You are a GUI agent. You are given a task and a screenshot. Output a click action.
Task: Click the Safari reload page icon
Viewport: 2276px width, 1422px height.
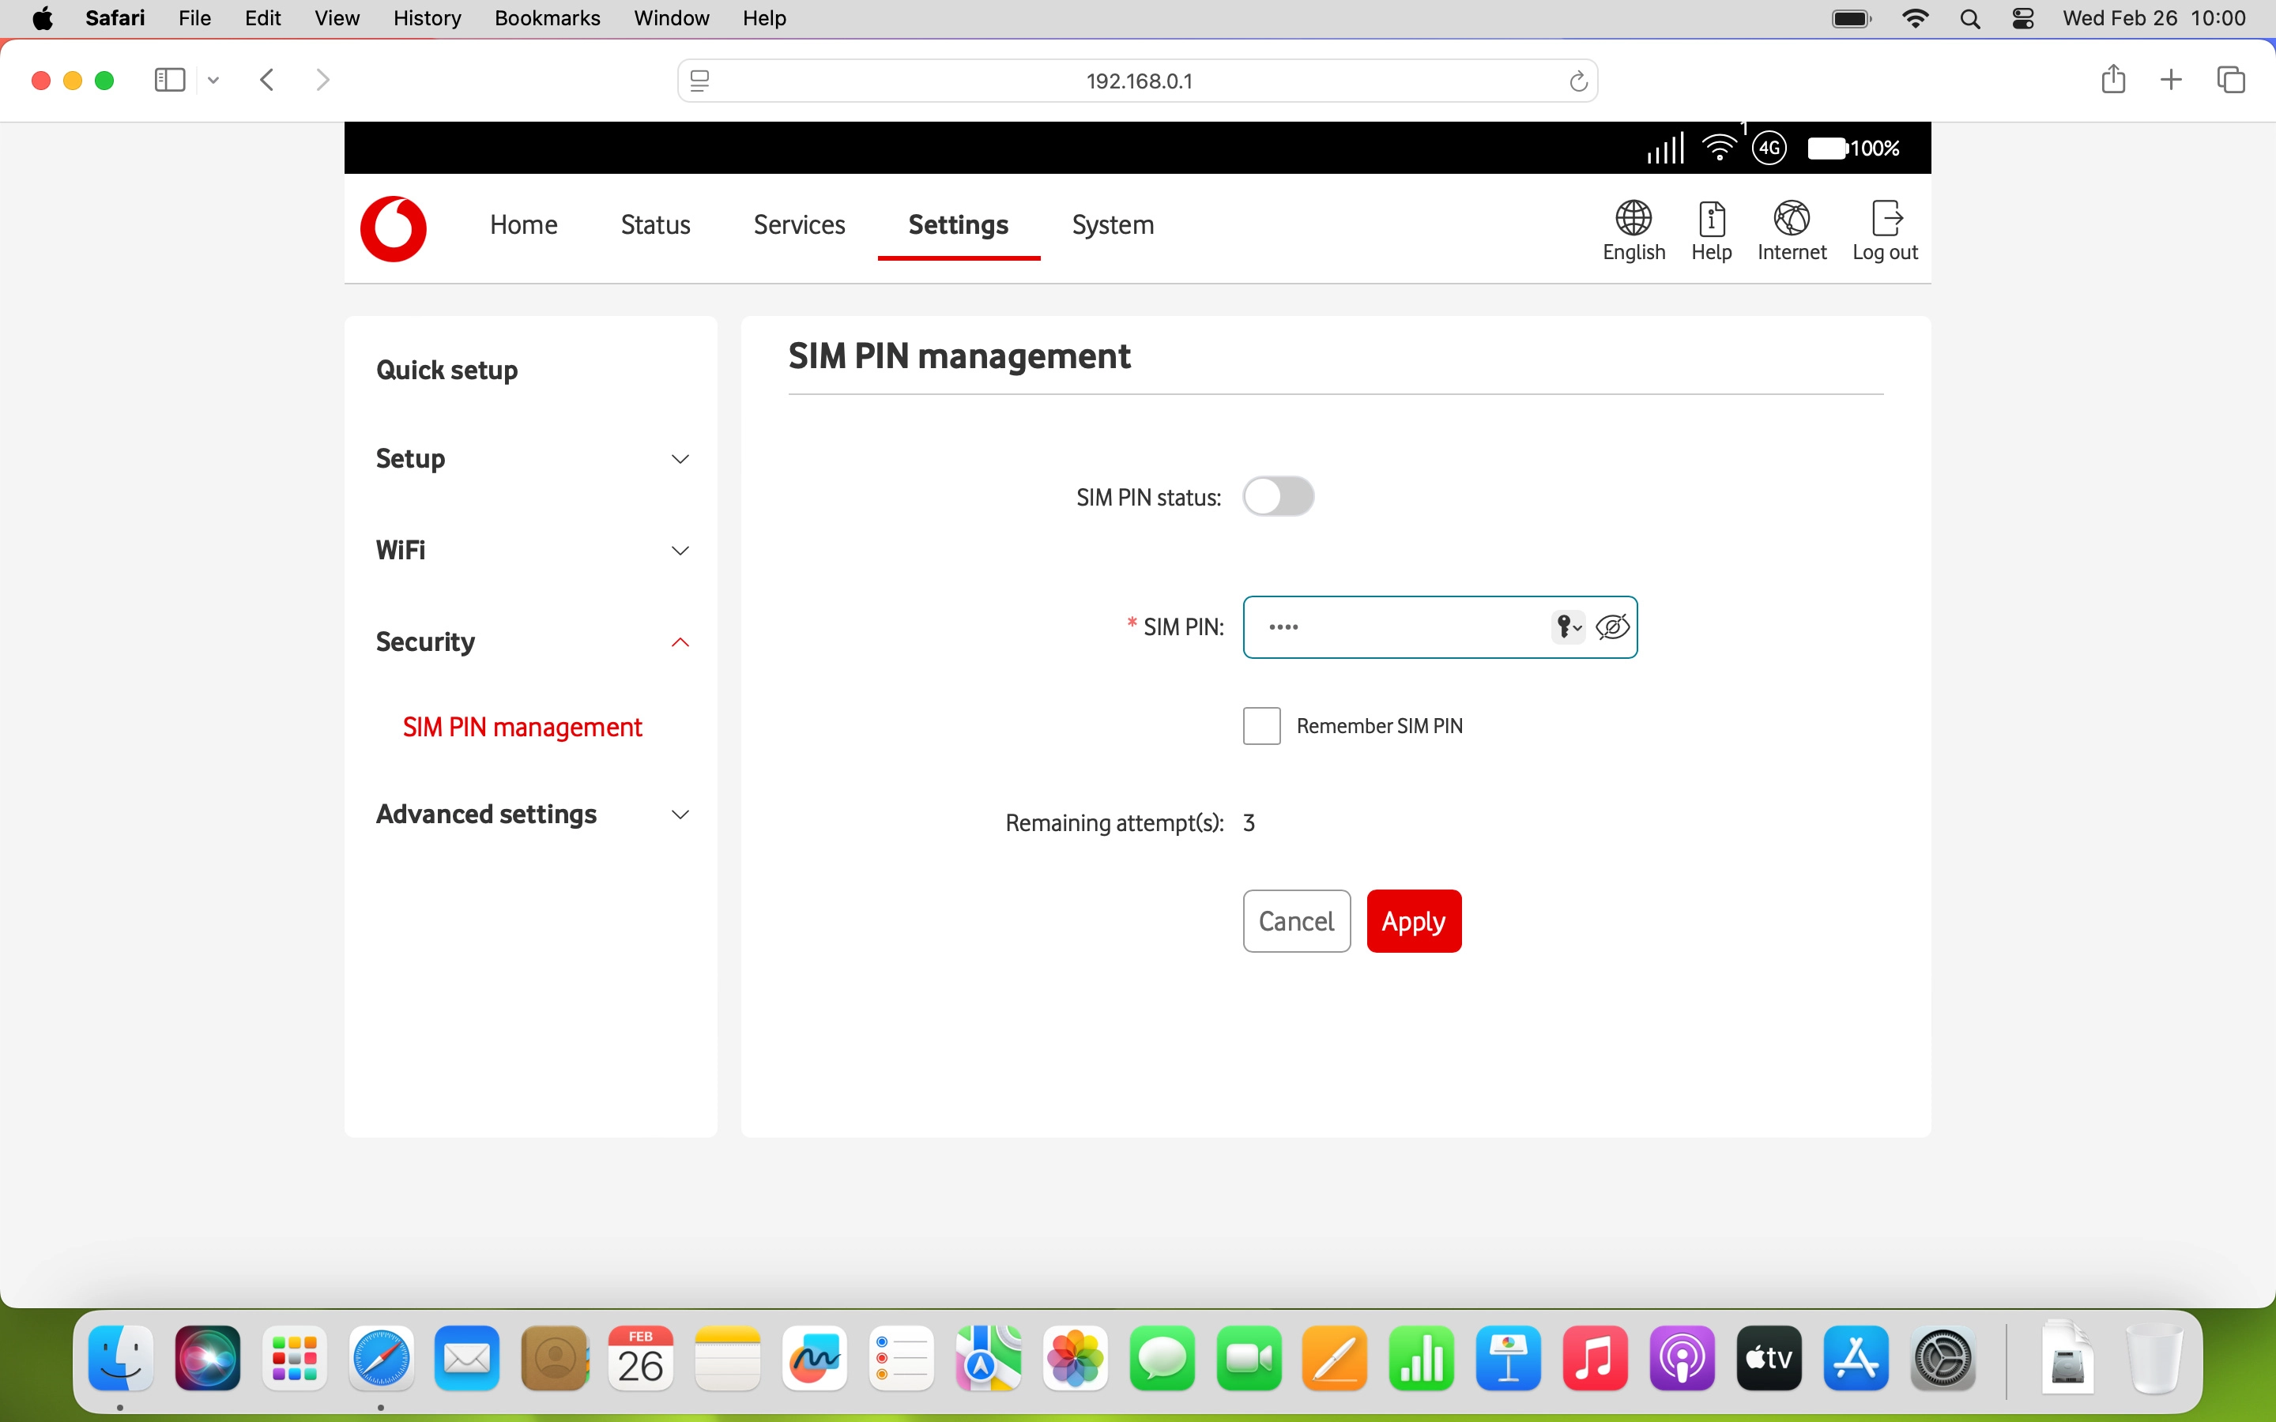1578,82
